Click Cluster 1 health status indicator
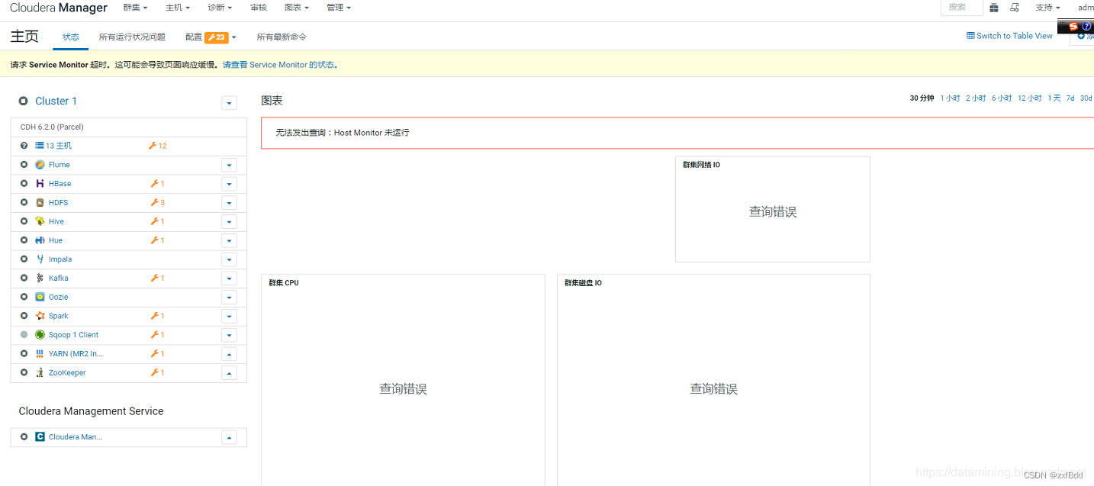The image size is (1094, 486). point(23,101)
